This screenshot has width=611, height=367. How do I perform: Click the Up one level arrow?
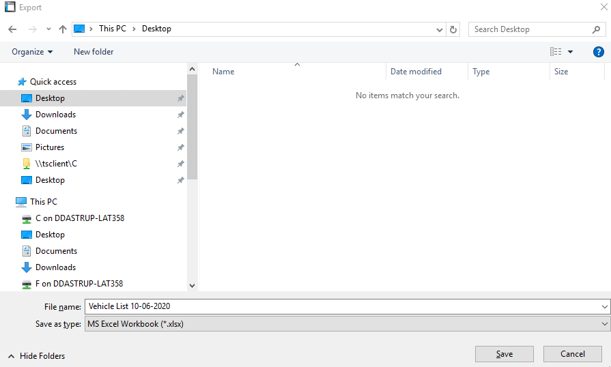[x=63, y=29]
